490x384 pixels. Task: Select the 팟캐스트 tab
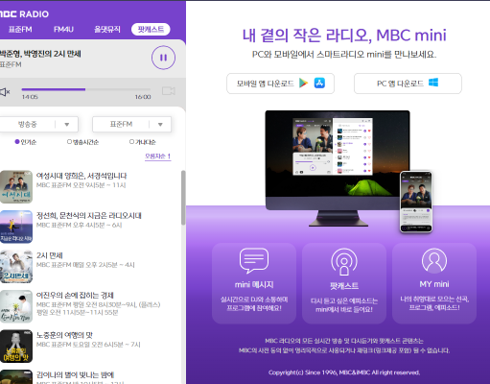[x=151, y=30]
